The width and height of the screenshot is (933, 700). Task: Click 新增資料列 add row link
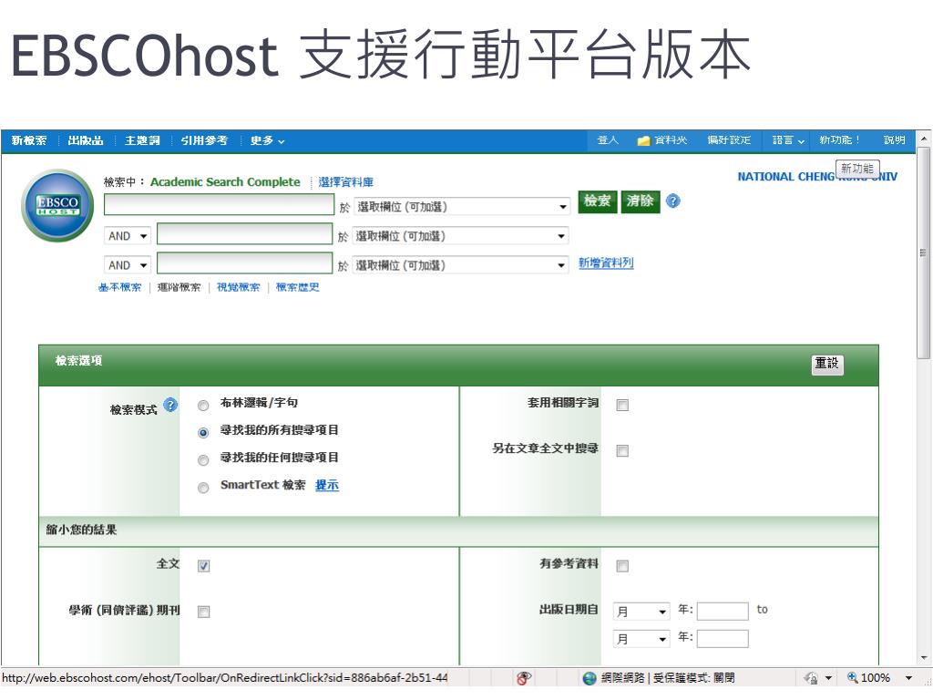606,263
